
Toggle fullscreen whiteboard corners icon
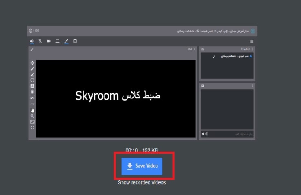point(33,128)
